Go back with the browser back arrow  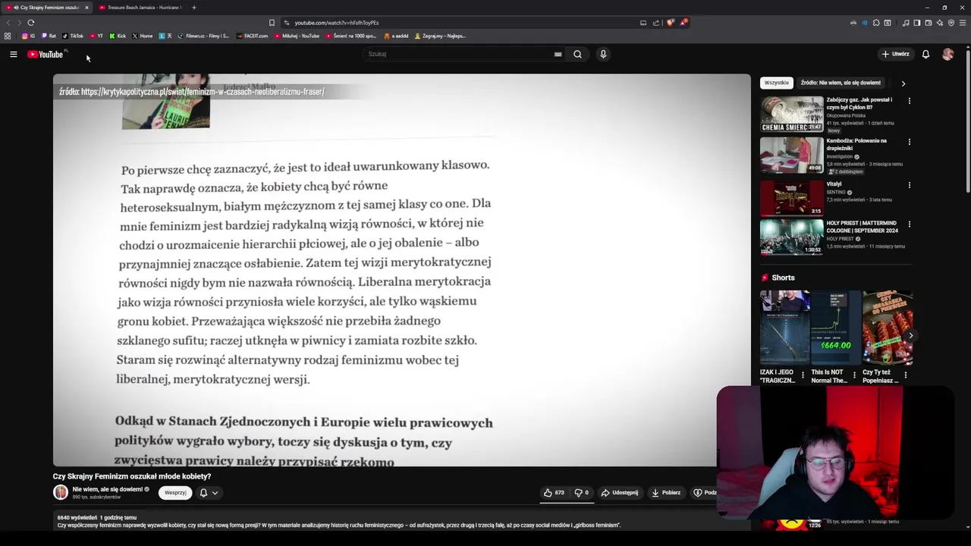point(8,23)
